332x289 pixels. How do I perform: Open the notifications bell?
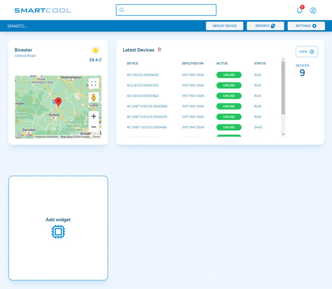299,10
